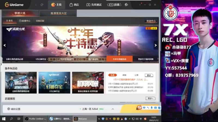This screenshot has width=218, height=122.
Task: Click 更多 button in news panel
Action: coord(149,75)
